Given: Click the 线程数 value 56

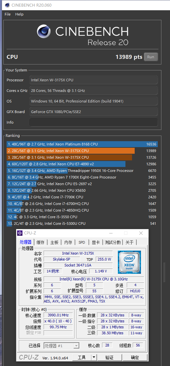Looking at the screenshot, I should coord(138,345).
